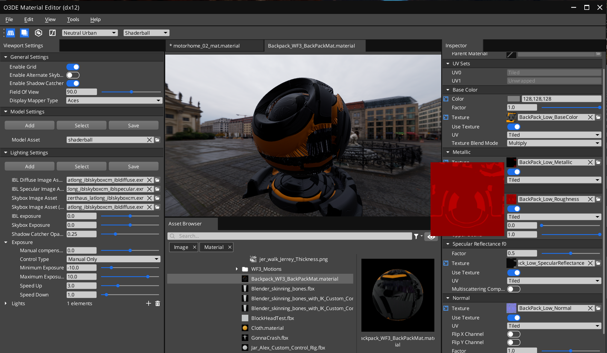Click the Base Color property link icon
The width and height of the screenshot is (607, 353).
(446, 99)
